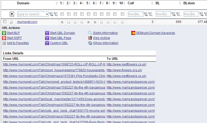Open the local_manchester From URL link
The height and width of the screenshot is (123, 207).
[x=54, y=99]
